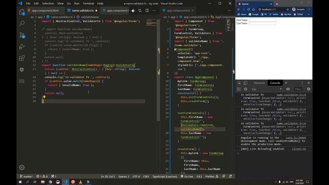Click Go Live in status bar
The height and width of the screenshot is (185, 329).
pyautogui.click(x=187, y=176)
